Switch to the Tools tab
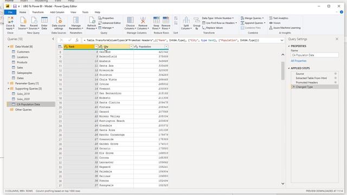 (85, 12)
